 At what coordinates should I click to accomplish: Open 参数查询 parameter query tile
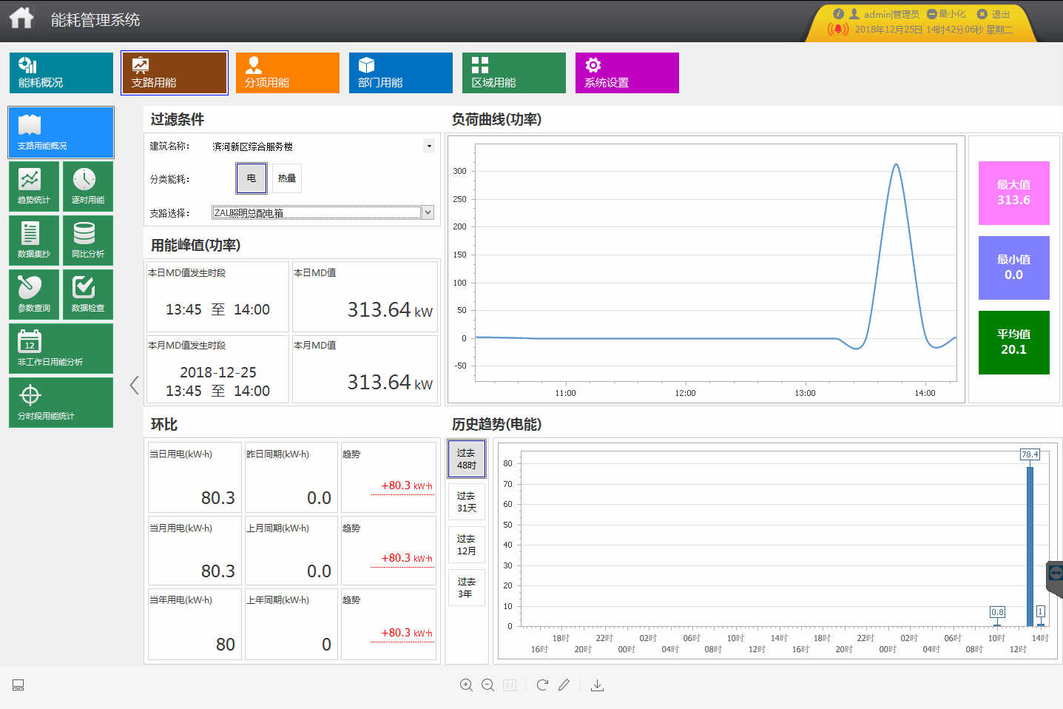[x=34, y=295]
